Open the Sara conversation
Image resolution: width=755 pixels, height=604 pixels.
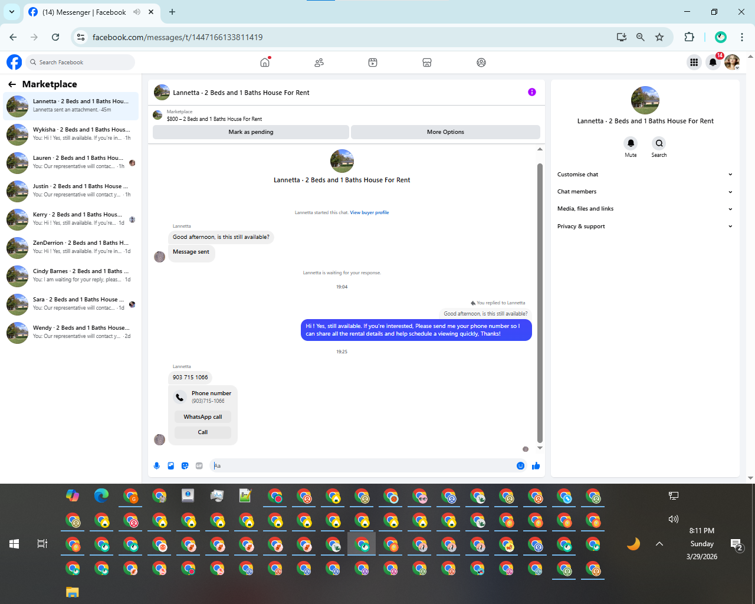[71, 304]
